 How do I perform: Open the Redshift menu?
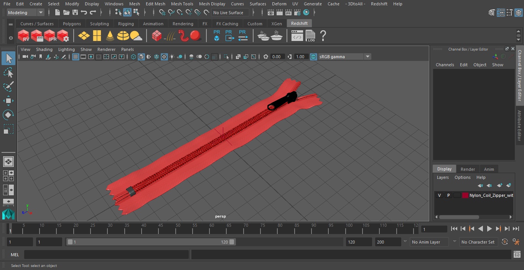[x=379, y=4]
